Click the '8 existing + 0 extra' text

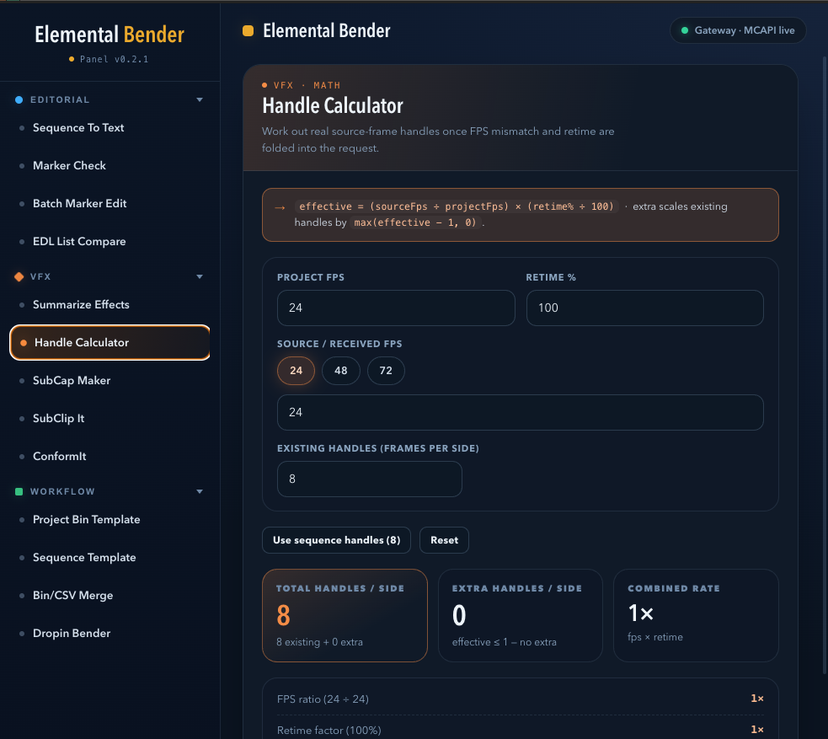click(319, 642)
